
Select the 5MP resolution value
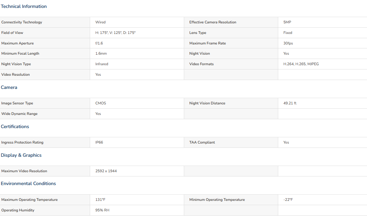[x=287, y=22]
